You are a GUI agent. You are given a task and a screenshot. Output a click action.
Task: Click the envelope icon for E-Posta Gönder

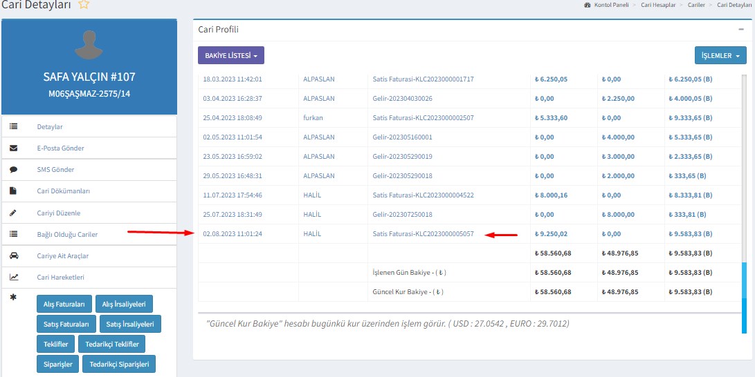(14, 148)
